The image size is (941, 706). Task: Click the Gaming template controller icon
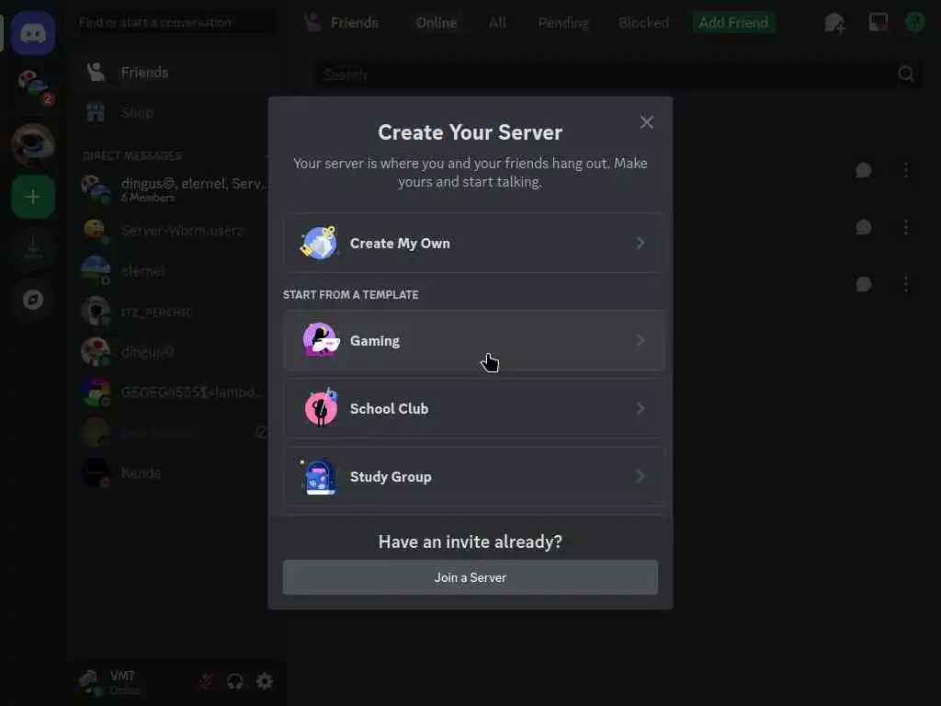[321, 340]
